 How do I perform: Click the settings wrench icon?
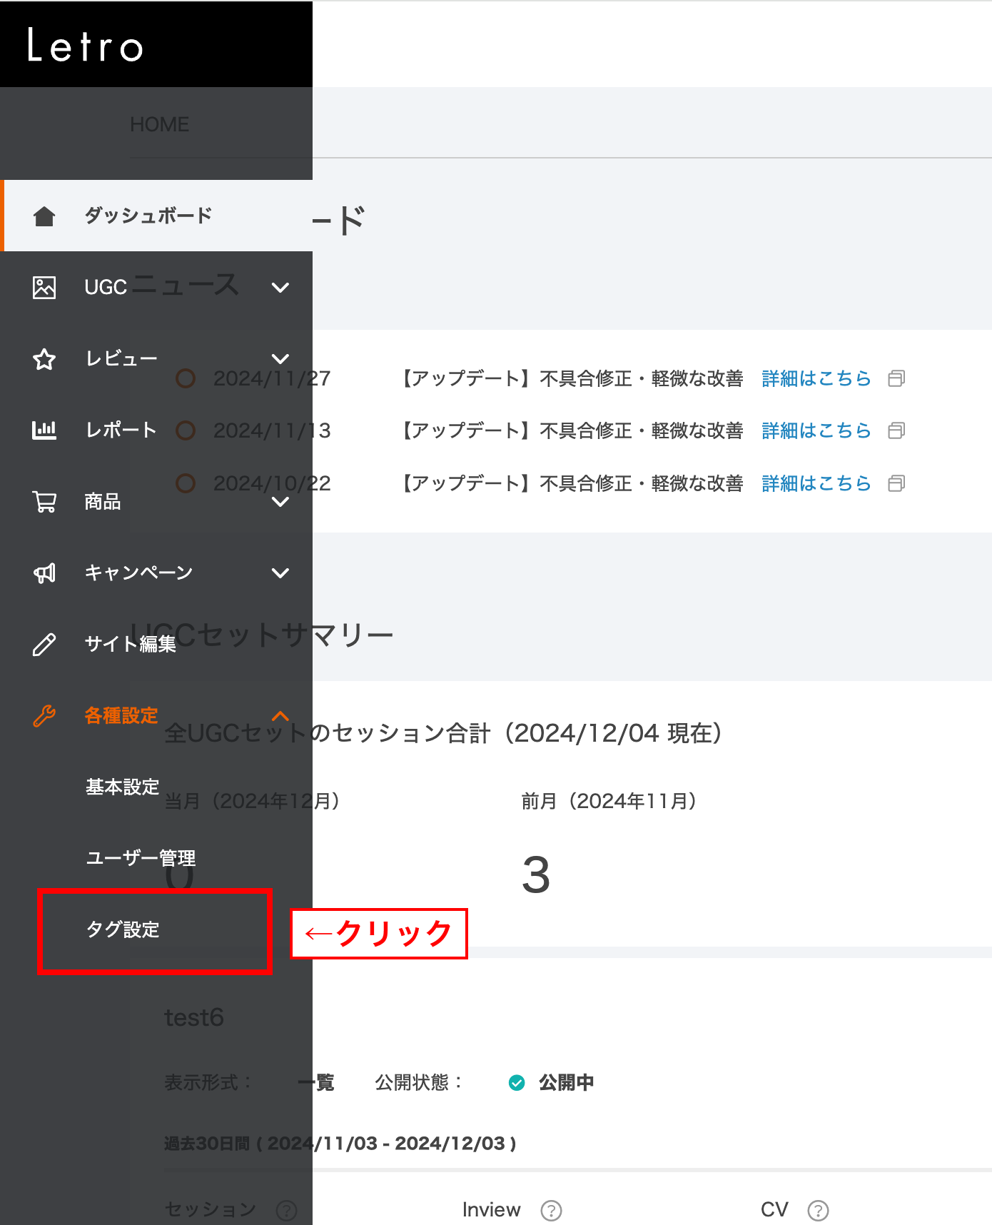(x=44, y=715)
